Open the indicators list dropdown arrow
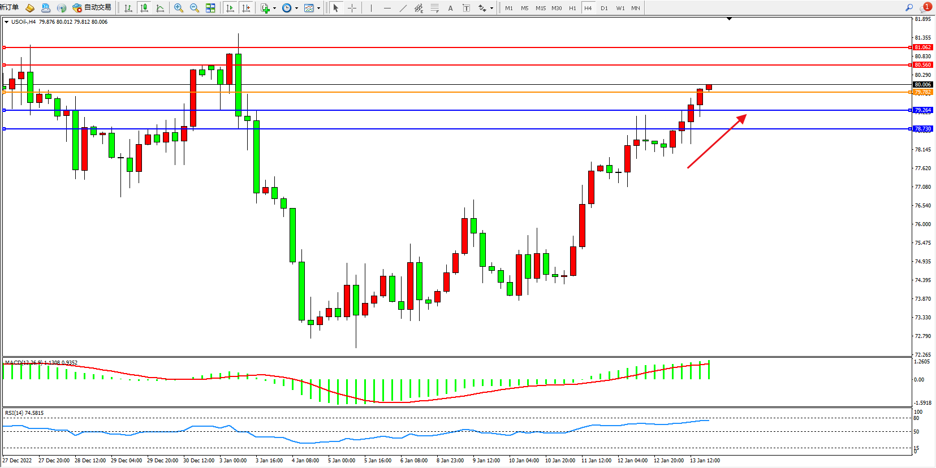This screenshot has height=468, width=936. (x=274, y=8)
